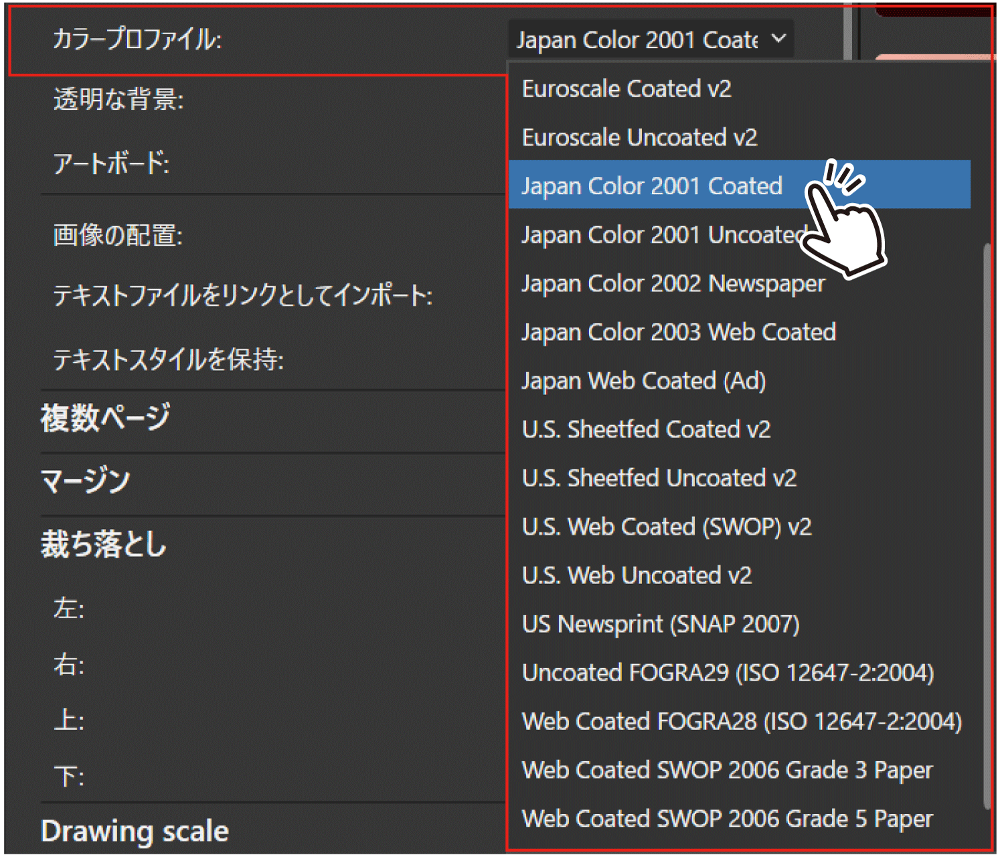Select U.S. Sheetfed Coated v2 profile
This screenshot has width=1004, height=861.
[647, 429]
